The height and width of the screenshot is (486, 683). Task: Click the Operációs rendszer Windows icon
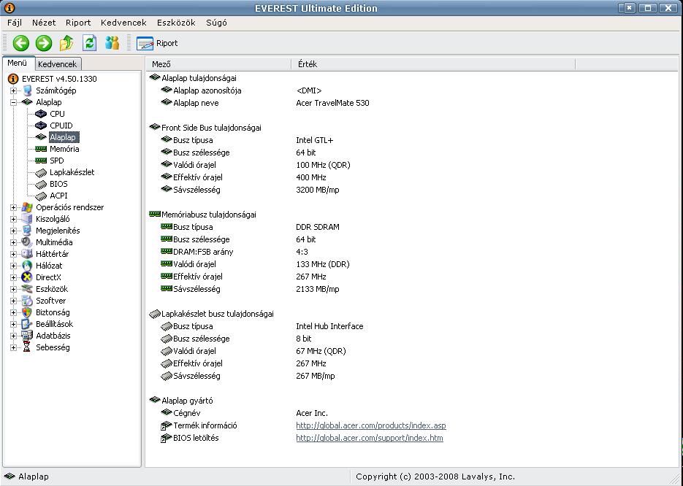27,207
